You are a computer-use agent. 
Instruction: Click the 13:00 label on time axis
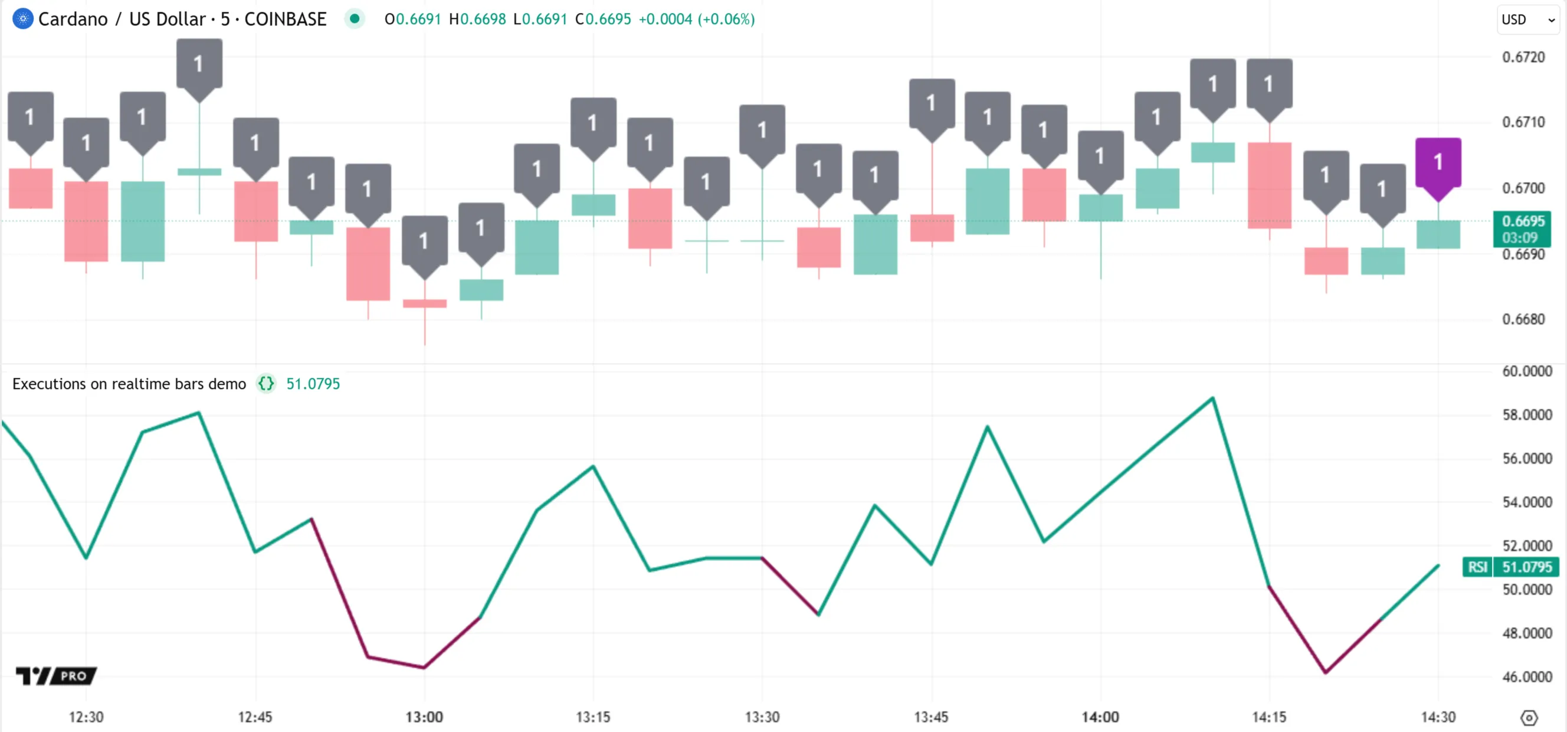(x=424, y=717)
